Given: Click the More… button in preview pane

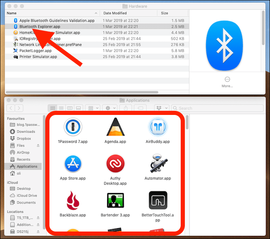Looking at the screenshot, I should tap(227, 82).
